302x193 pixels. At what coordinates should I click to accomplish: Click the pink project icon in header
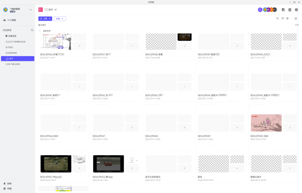[x=41, y=9]
